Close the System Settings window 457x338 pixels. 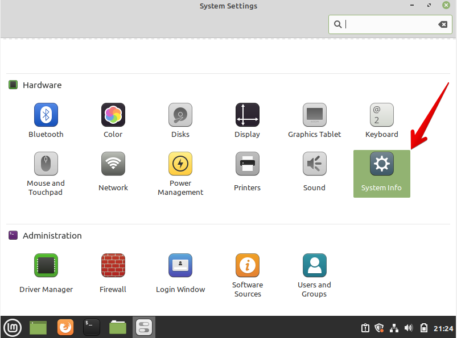tap(446, 5)
